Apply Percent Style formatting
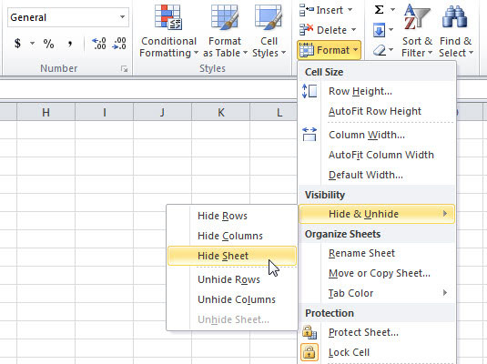Screen dimensions: 487x364 coord(48,44)
